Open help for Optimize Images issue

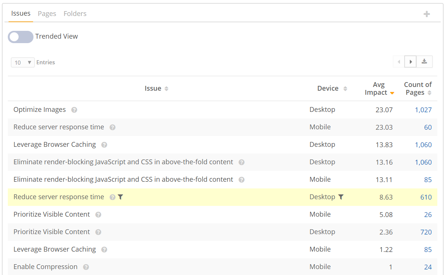point(74,110)
